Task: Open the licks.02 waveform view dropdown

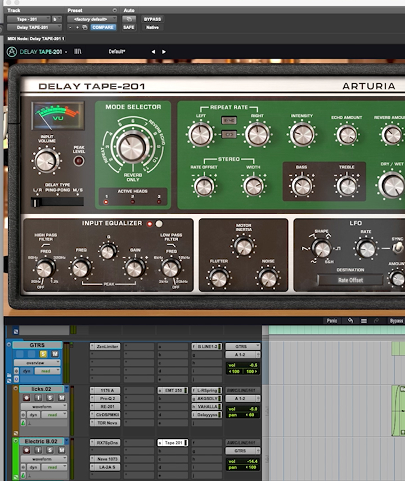Action: pyautogui.click(x=44, y=406)
